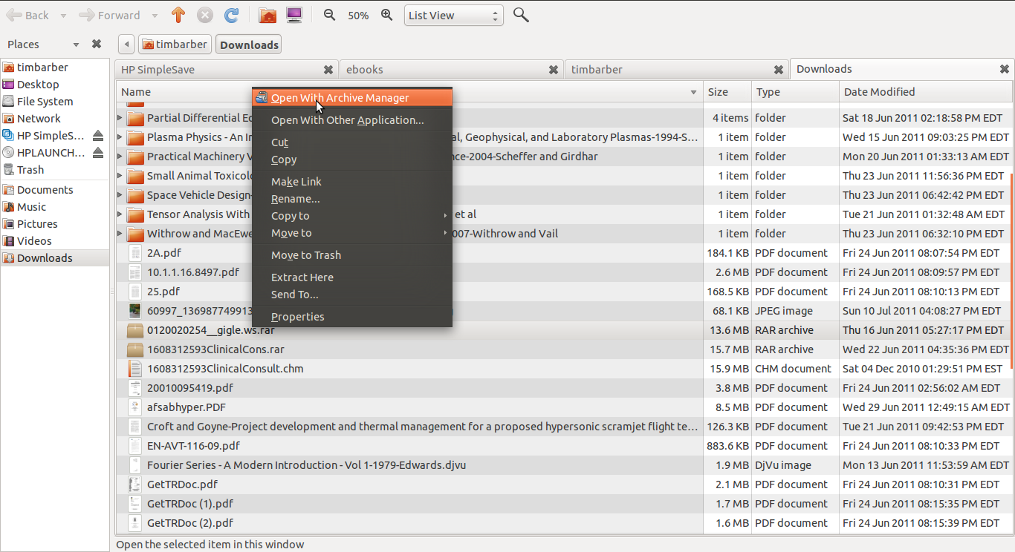
Task: Select the 1608312593ClinicalCons.rar archive icon
Action: [134, 349]
